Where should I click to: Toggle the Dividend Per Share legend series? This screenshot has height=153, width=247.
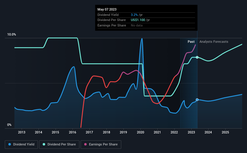(x=59, y=145)
